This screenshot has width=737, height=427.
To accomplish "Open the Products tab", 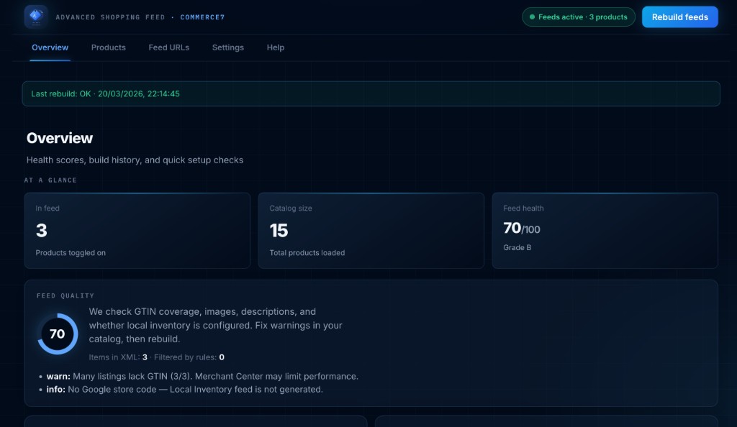I will tap(108, 47).
